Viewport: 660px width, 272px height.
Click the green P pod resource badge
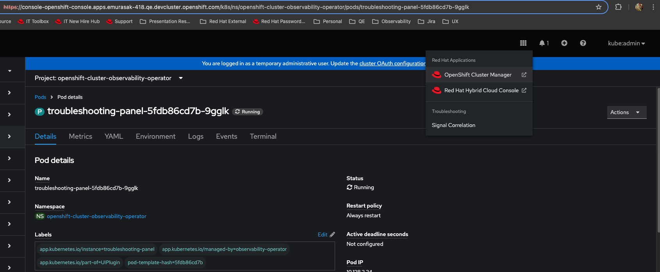(39, 112)
